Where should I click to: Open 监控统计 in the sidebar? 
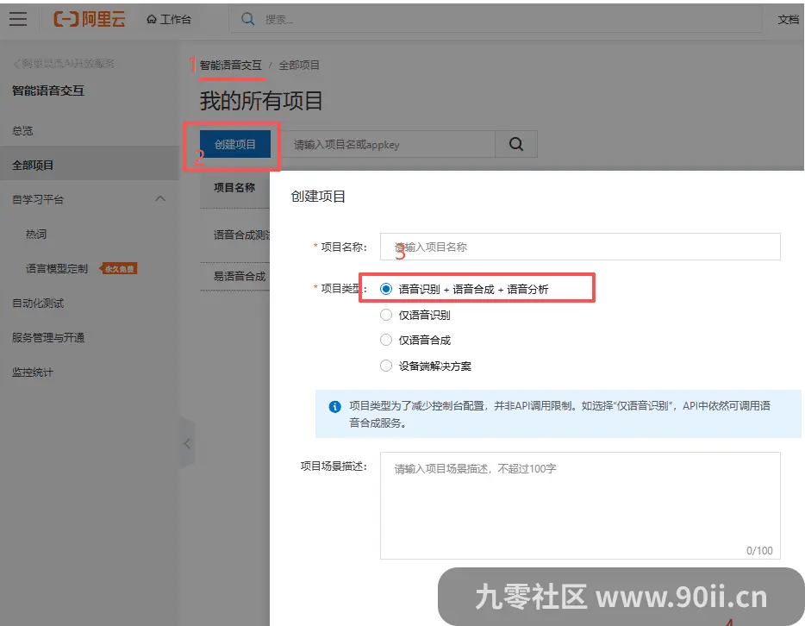pyautogui.click(x=33, y=372)
